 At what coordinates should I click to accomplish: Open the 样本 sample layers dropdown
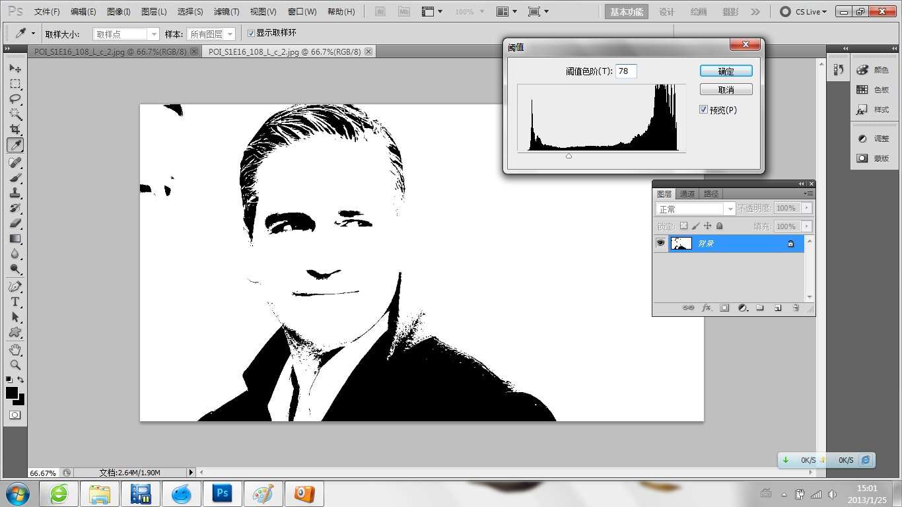(211, 34)
